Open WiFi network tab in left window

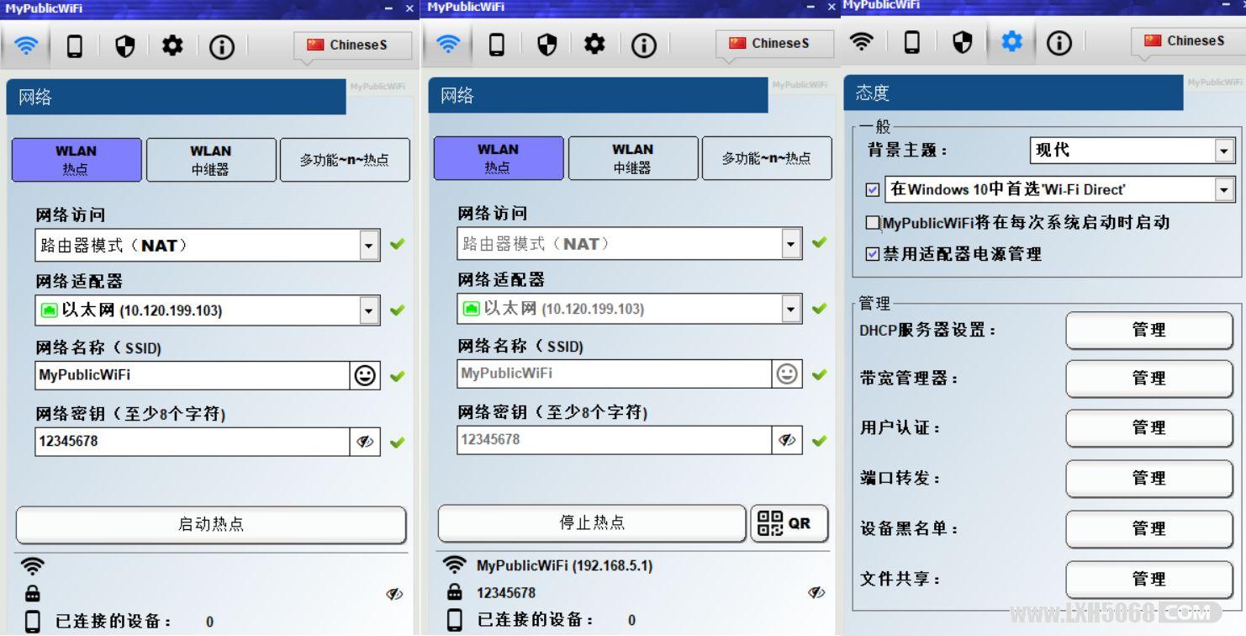click(x=26, y=45)
